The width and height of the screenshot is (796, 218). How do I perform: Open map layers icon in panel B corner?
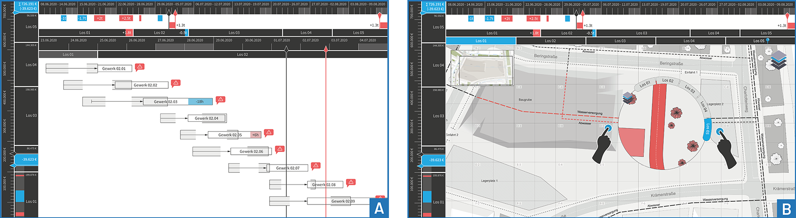click(778, 60)
